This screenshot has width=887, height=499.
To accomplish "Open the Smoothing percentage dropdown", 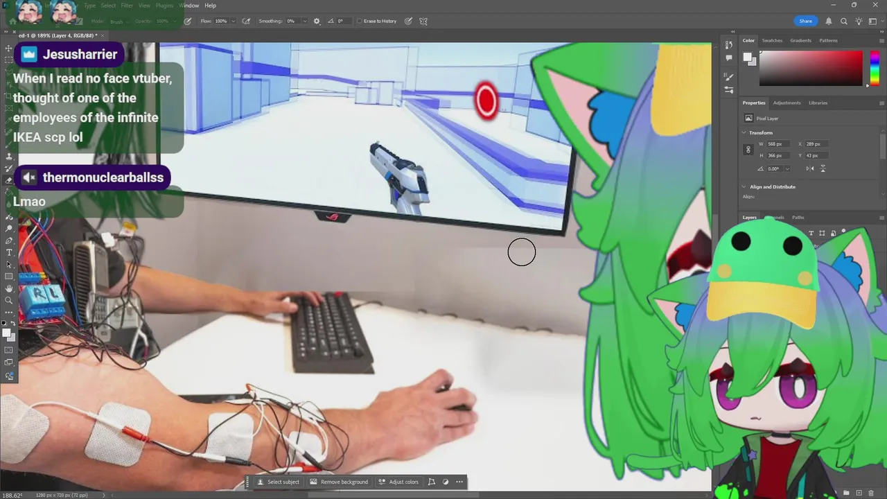I will point(304,21).
